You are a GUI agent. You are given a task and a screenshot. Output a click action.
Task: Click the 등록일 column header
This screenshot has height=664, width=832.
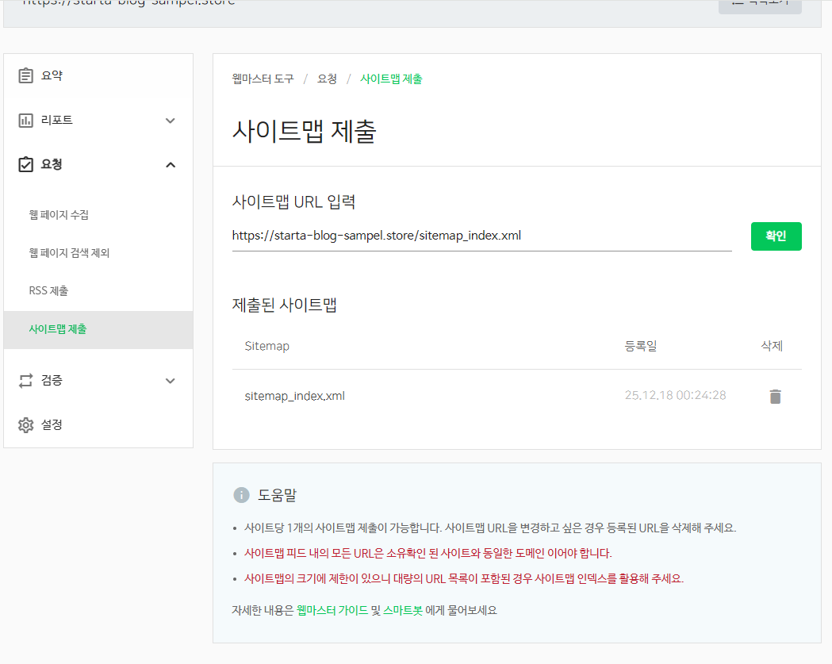[x=640, y=346]
